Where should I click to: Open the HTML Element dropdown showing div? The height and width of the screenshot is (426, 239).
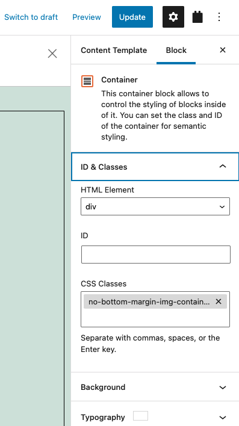click(x=155, y=206)
